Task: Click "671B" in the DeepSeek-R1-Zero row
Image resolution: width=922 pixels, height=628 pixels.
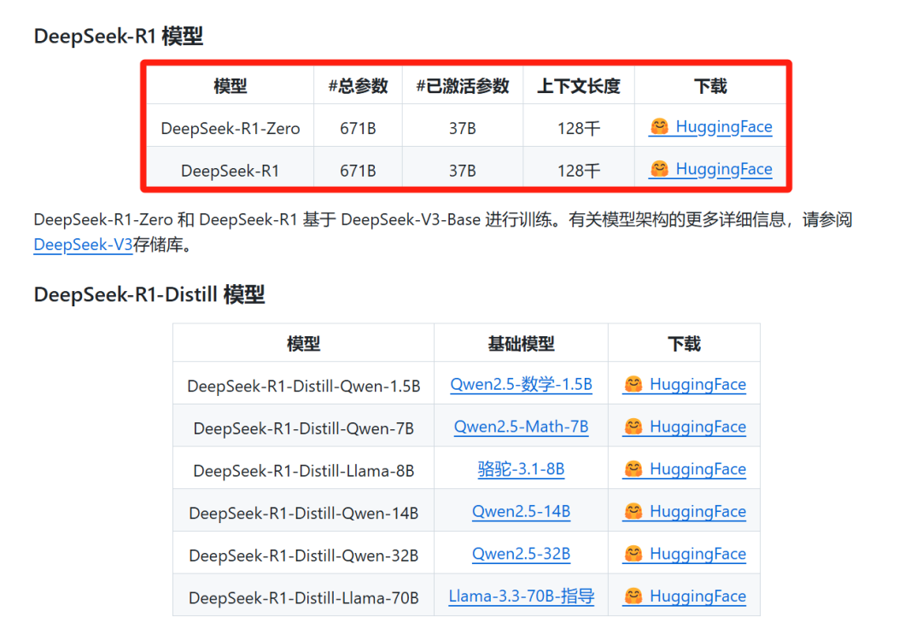Action: (358, 128)
